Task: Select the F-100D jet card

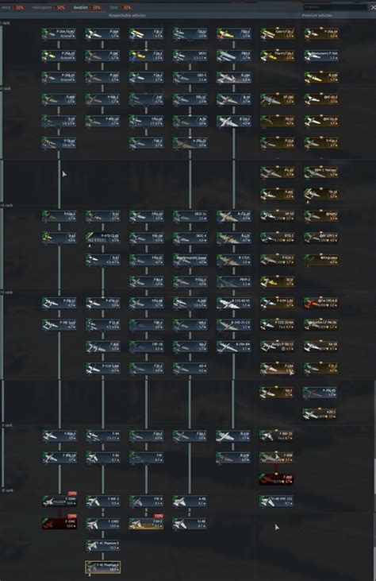Action: coord(103,523)
